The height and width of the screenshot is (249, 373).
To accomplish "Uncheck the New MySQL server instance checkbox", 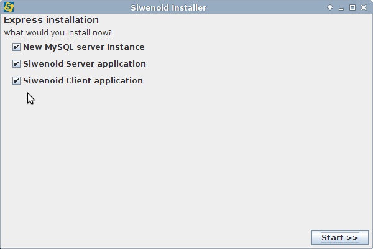I will tap(16, 47).
